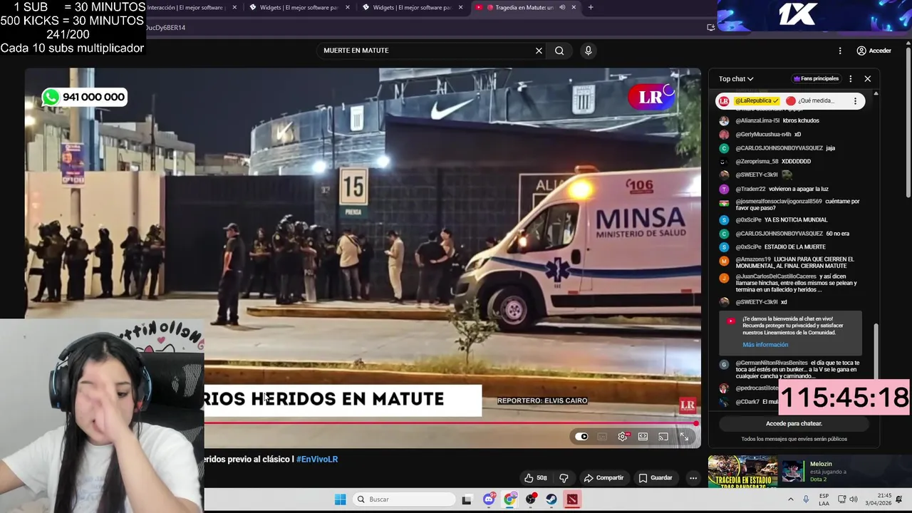Click @Traderr22 volvieron a apagar la luz
This screenshot has width=912, height=513.
point(774,190)
